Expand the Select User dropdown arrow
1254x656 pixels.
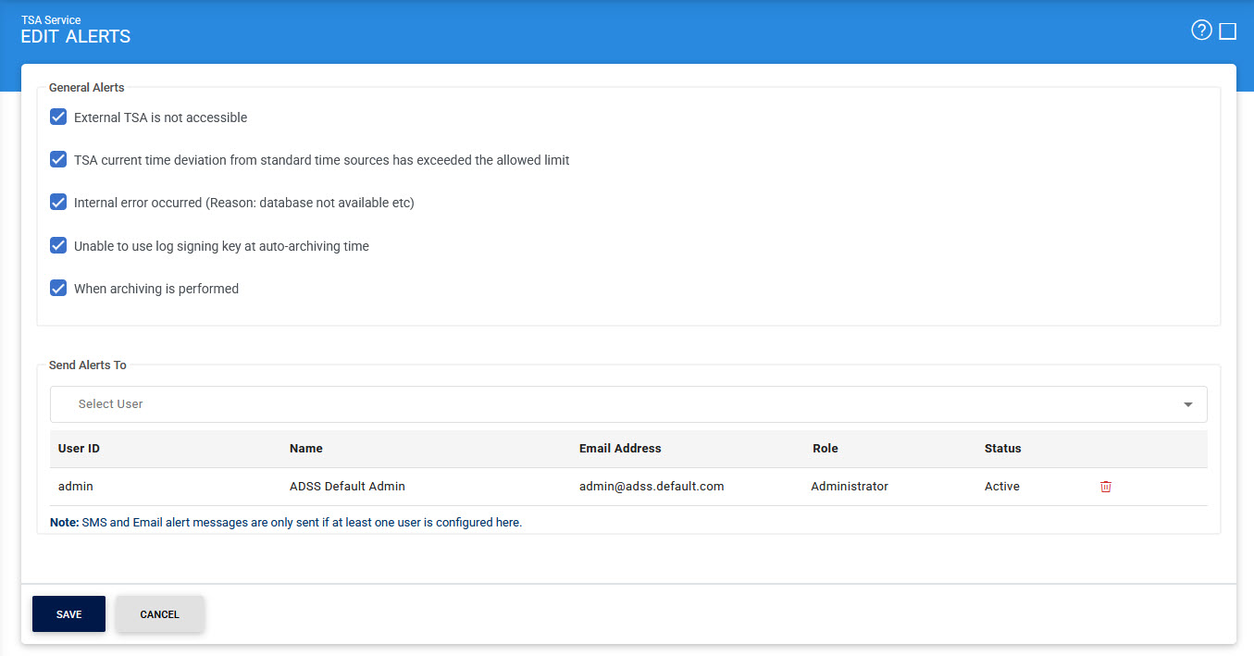1187,404
